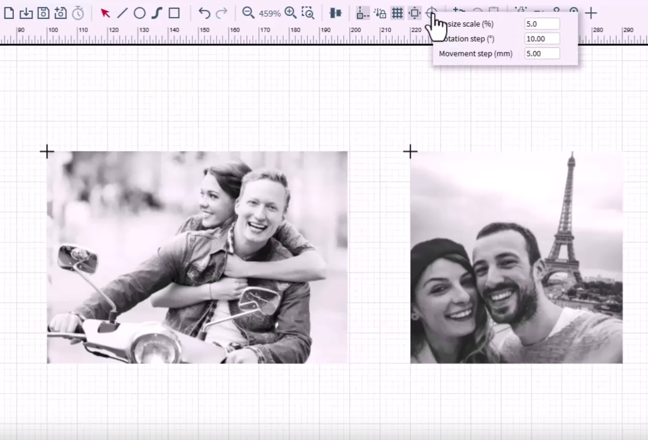
Task: Select the curve drawing tool
Action: [157, 13]
